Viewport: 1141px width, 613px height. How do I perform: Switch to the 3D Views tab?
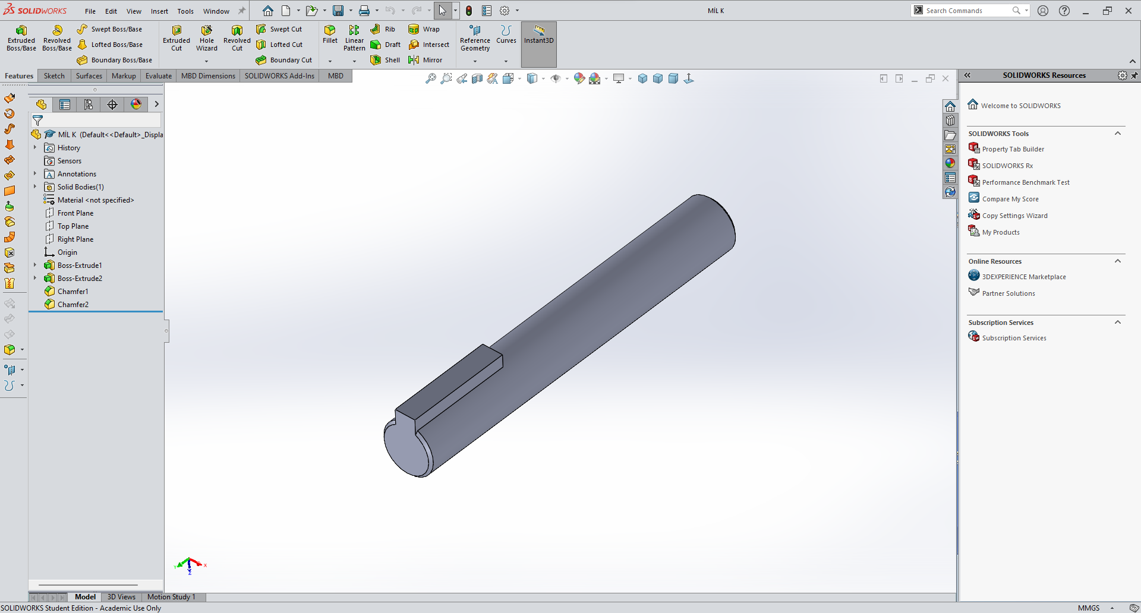[121, 597]
